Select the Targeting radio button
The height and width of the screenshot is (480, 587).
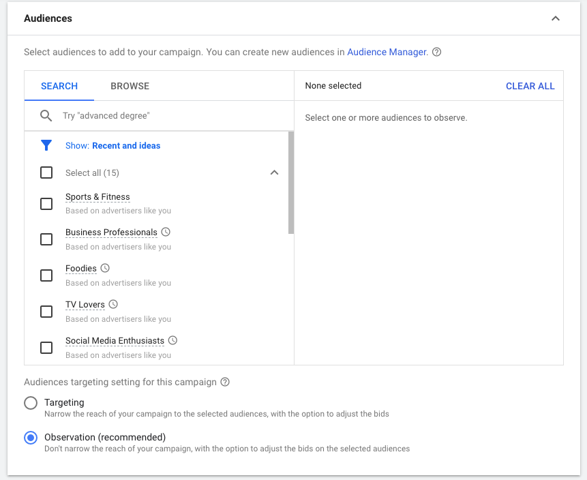pos(31,403)
